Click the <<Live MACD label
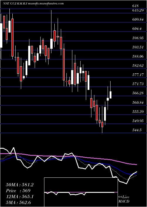 pos(124,199)
